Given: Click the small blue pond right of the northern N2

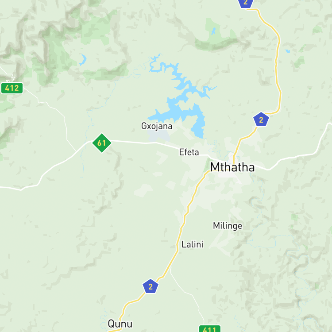Looking at the screenshot, I should (287, 51).
